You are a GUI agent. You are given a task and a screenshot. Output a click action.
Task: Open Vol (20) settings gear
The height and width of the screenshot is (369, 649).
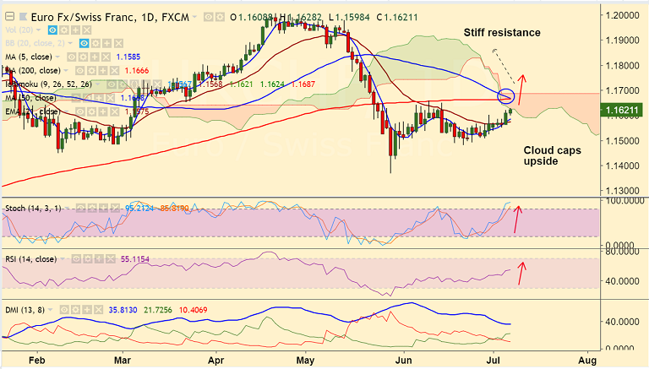pyautogui.click(x=64, y=30)
